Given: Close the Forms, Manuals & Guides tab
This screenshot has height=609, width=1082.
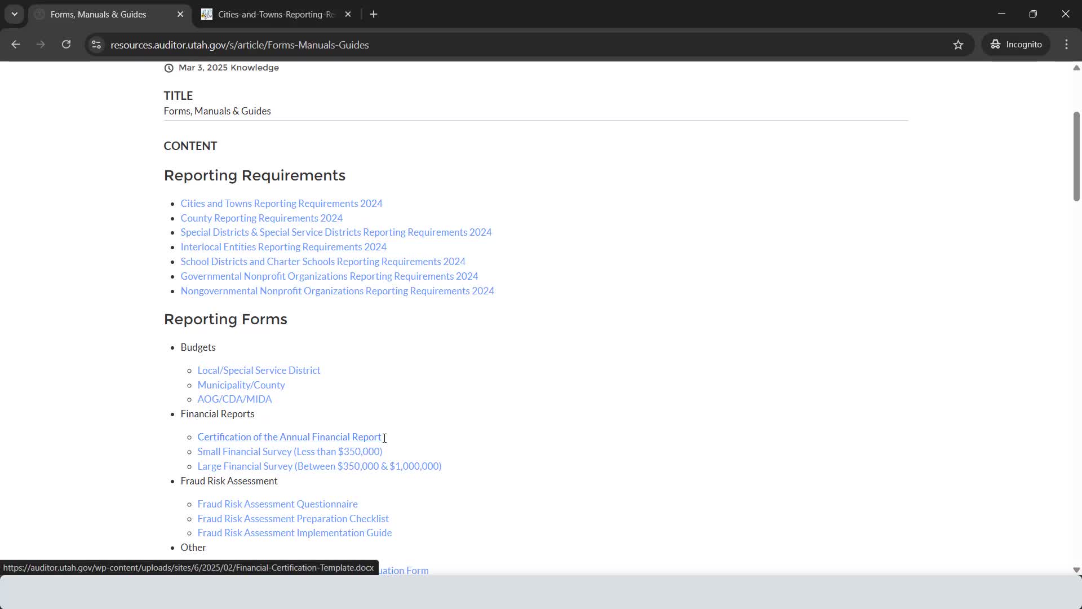Looking at the screenshot, I should [x=180, y=15].
